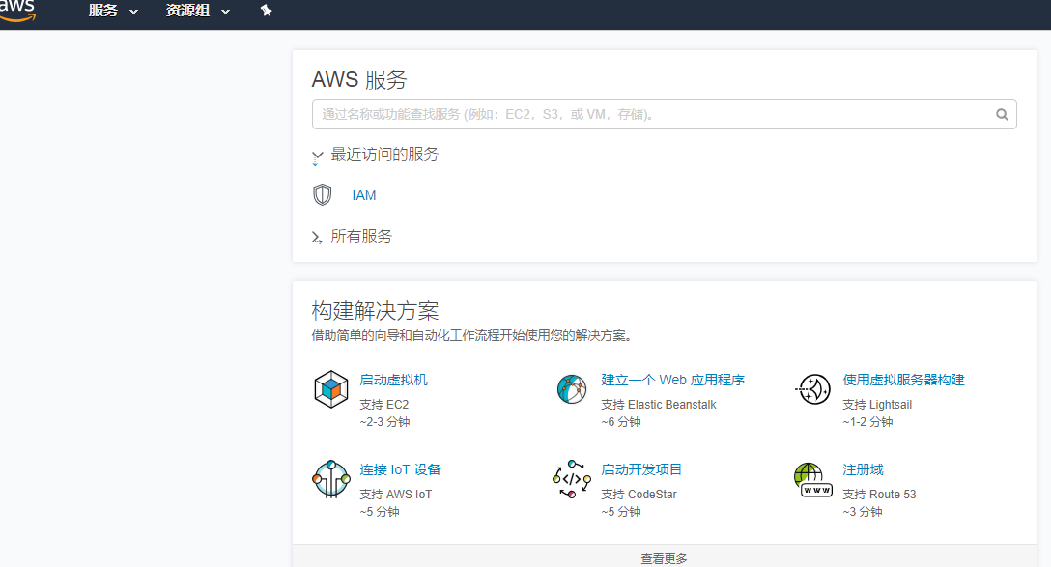Click the 支持 AWS IoT text
1051x567 pixels.
(x=395, y=495)
